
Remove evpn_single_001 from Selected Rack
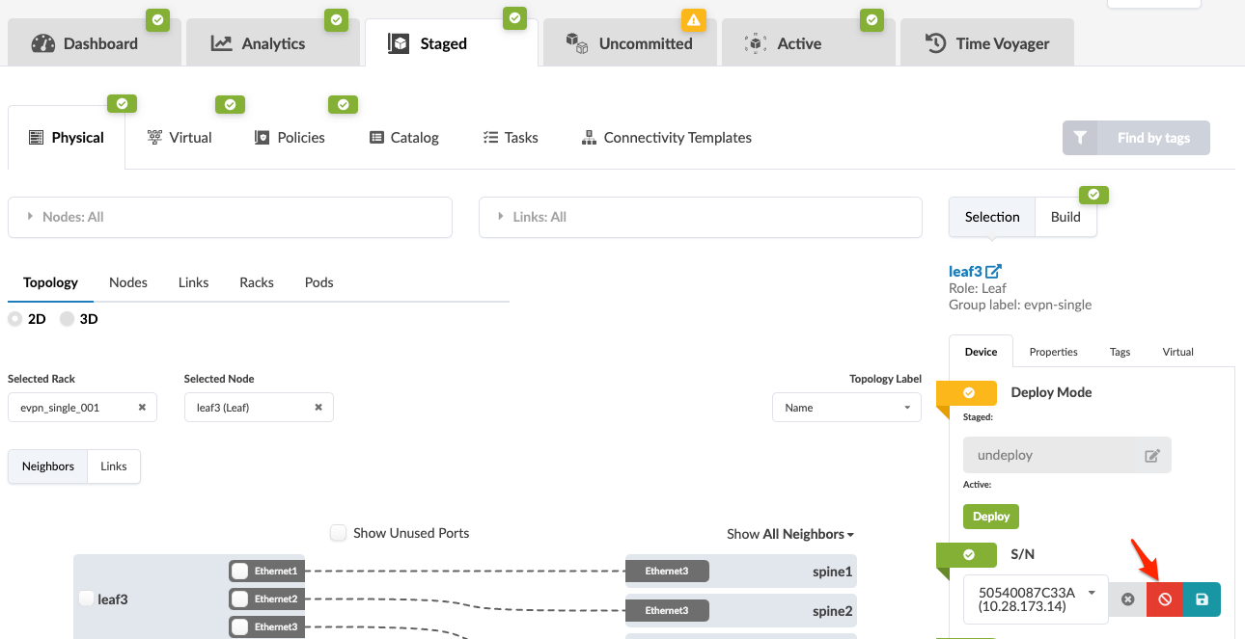(142, 408)
